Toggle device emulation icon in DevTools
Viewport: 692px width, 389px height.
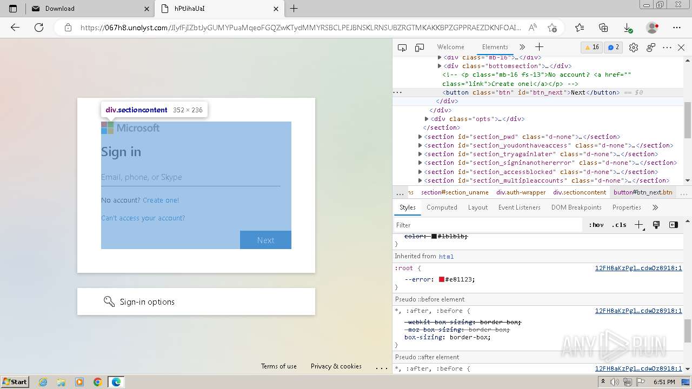coord(420,48)
